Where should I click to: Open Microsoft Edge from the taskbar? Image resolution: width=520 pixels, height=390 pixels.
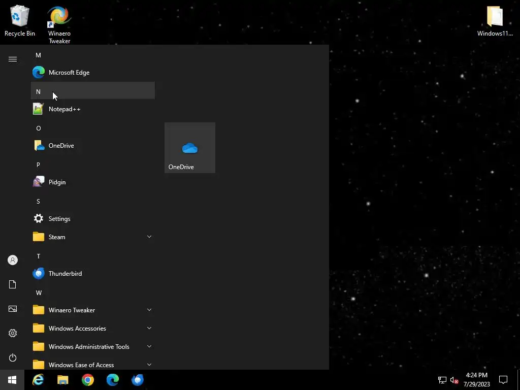pyautogui.click(x=112, y=380)
